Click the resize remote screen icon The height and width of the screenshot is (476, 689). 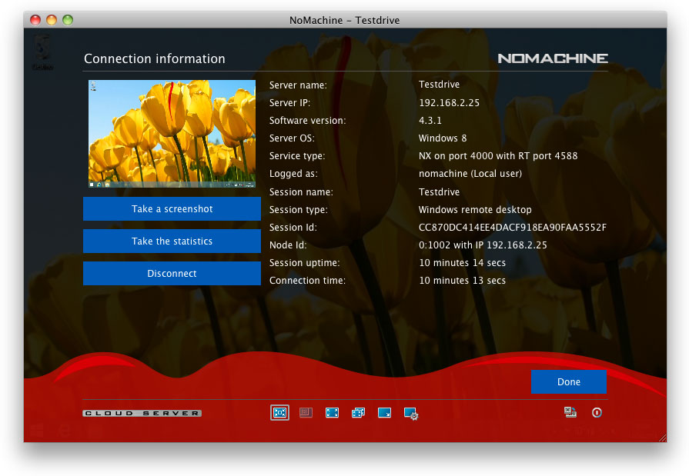384,413
